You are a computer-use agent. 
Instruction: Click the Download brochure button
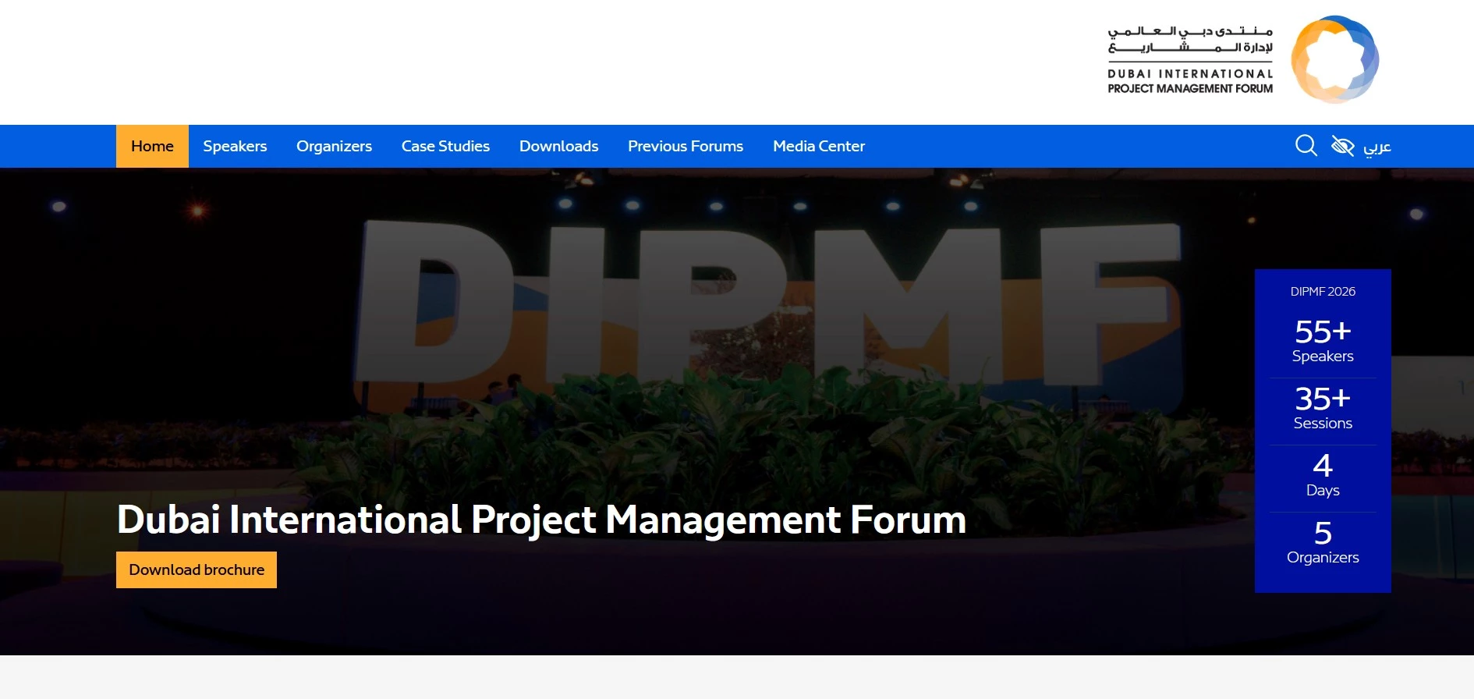(197, 569)
